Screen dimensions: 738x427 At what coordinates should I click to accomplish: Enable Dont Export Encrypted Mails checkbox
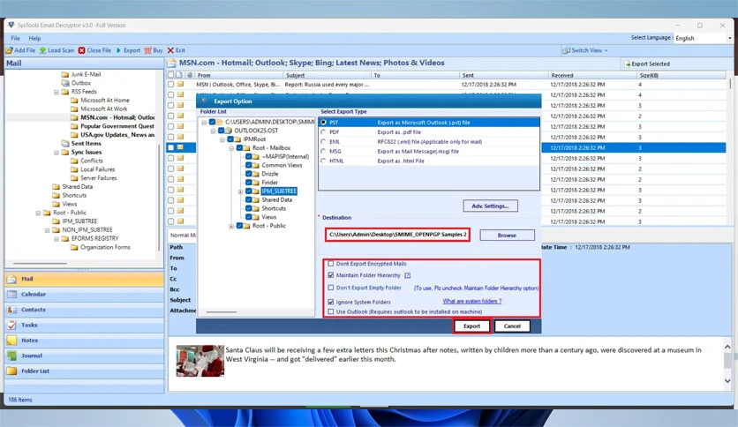[x=331, y=264]
